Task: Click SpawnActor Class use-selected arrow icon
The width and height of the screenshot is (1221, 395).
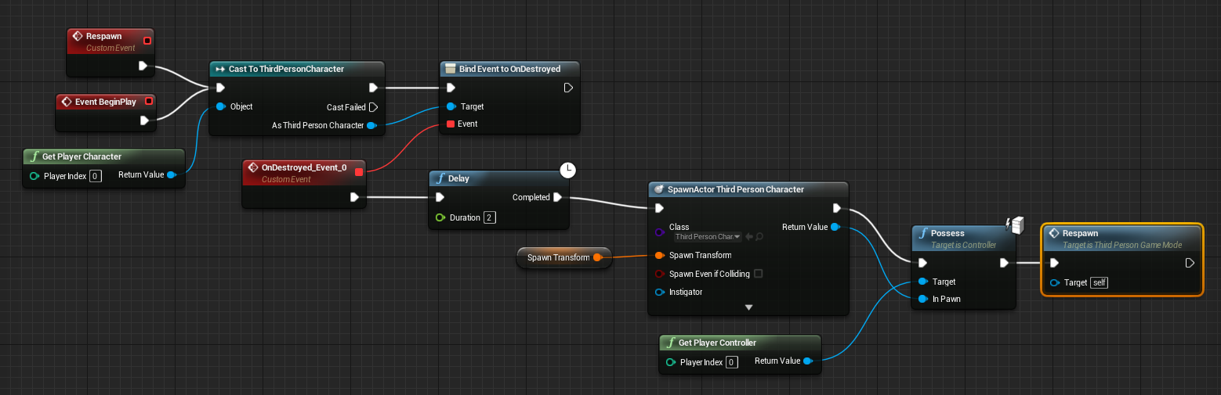Action: [x=749, y=236]
